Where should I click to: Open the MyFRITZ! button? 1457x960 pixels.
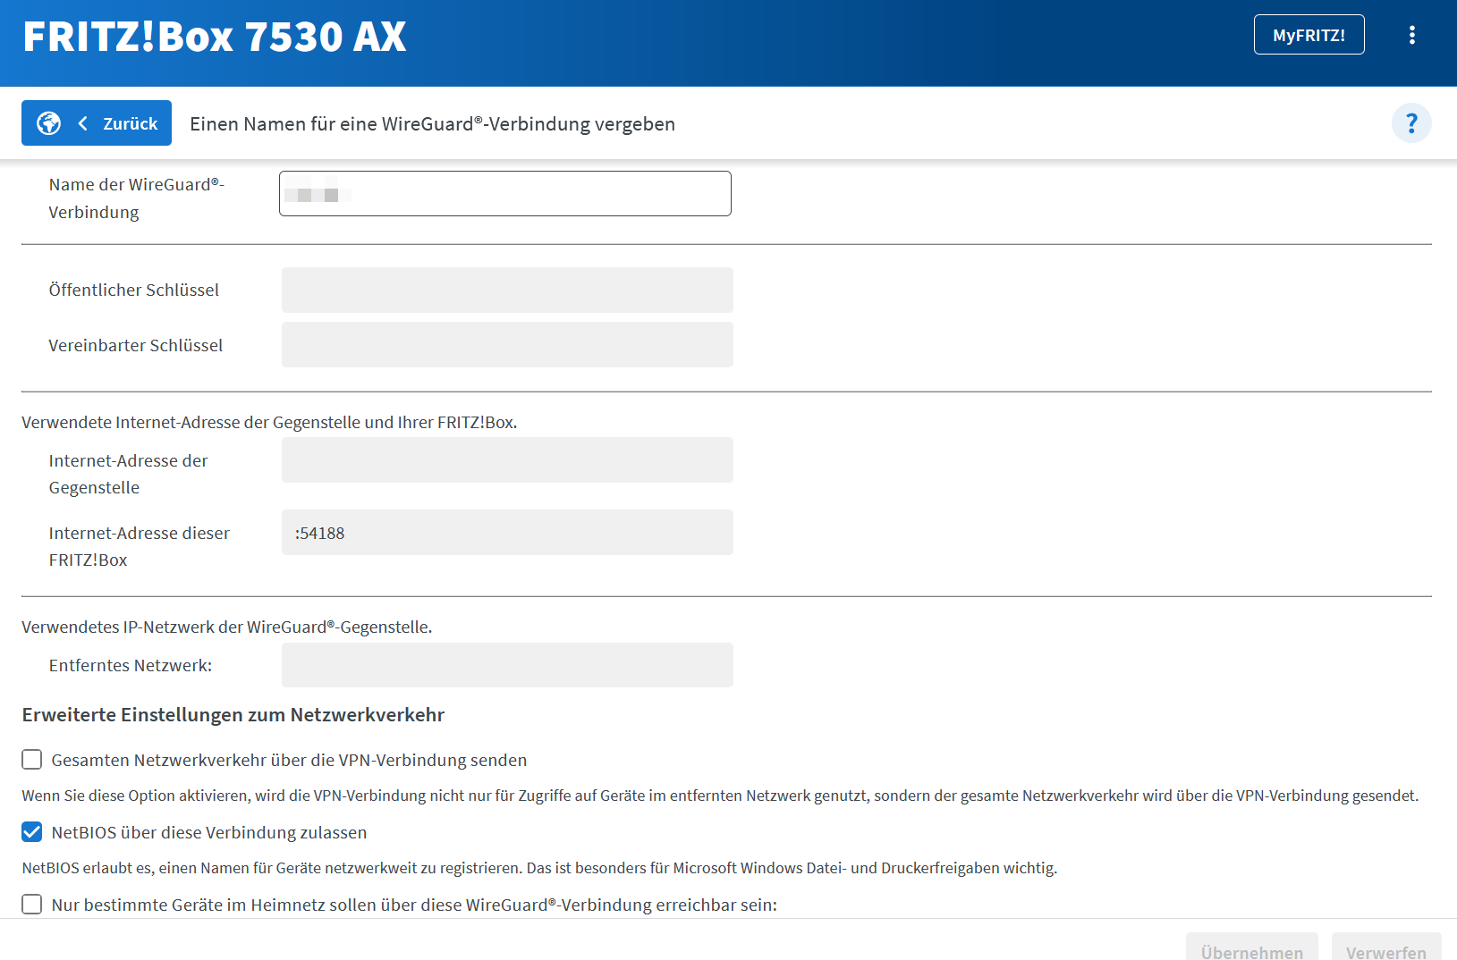click(x=1309, y=35)
